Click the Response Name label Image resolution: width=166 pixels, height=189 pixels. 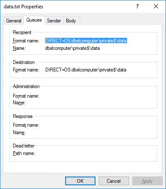[19, 133]
